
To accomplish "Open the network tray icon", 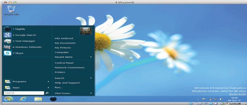I will coord(215,99).
